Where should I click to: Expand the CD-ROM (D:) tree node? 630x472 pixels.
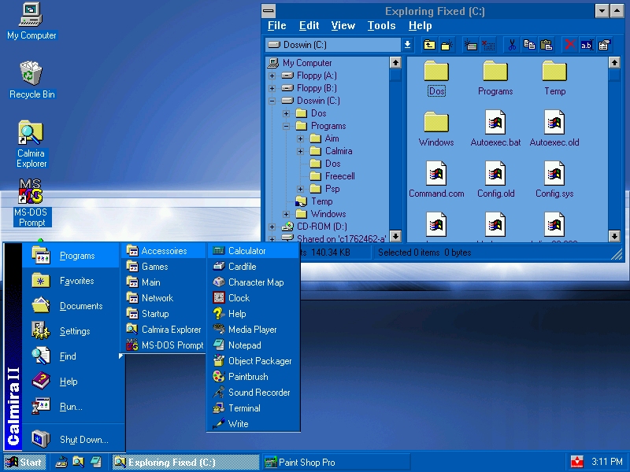coord(272,227)
